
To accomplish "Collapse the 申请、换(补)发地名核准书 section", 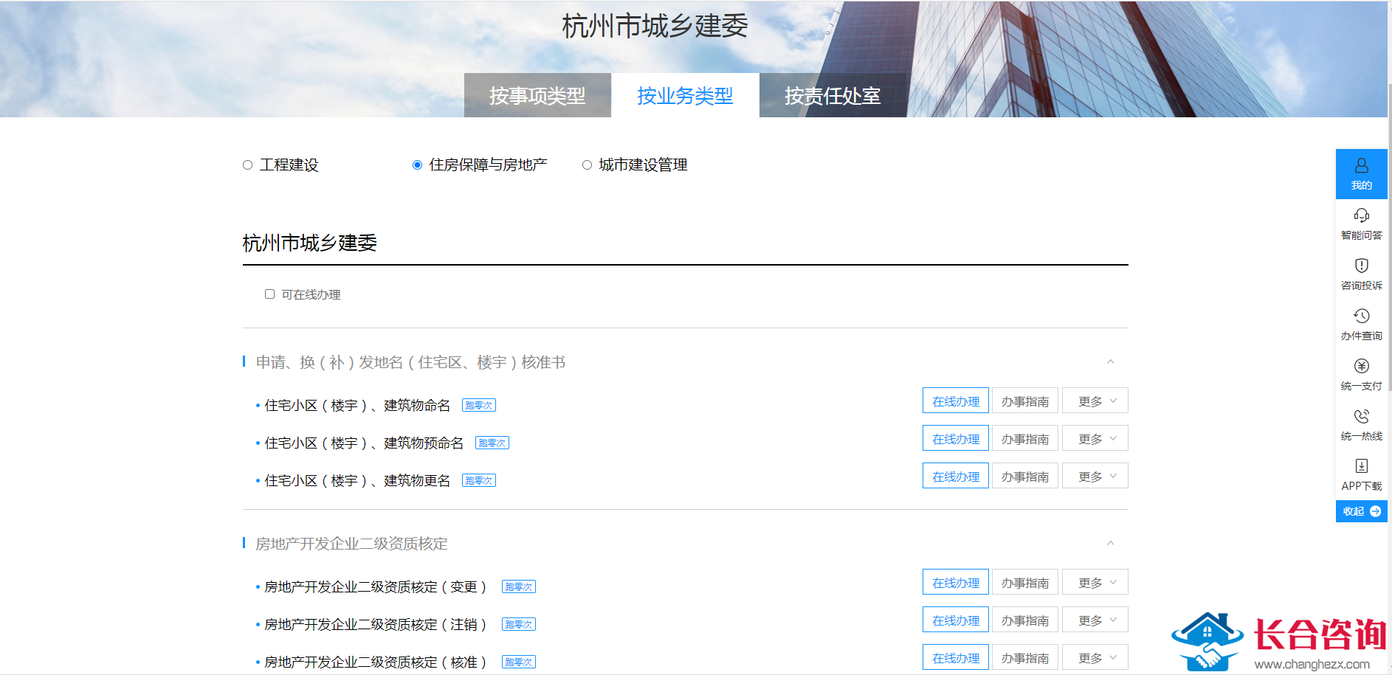I will (x=1110, y=362).
